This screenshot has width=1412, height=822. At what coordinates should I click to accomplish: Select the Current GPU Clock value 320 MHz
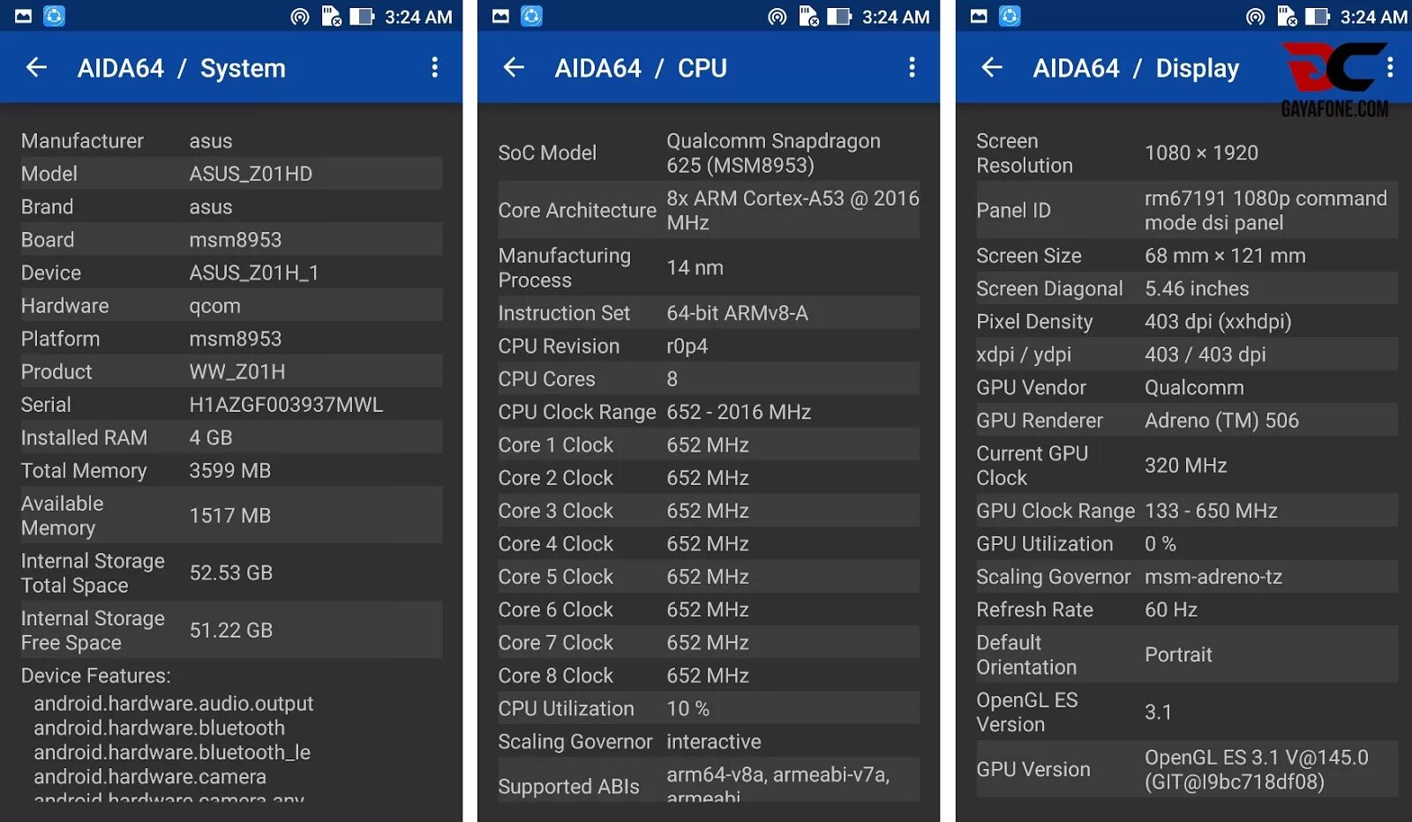pyautogui.click(x=1185, y=466)
